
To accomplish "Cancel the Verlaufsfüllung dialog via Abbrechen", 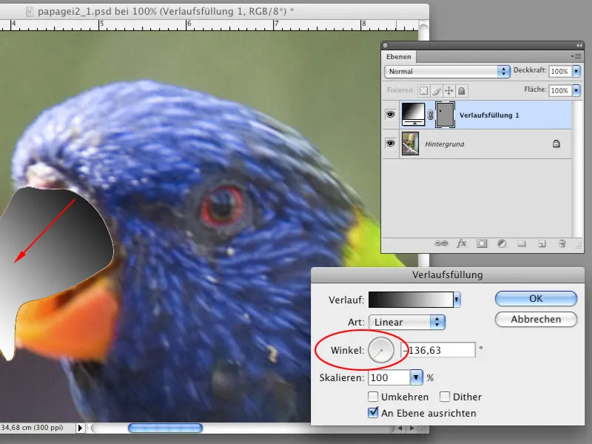I will tap(535, 320).
